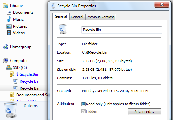Toggle the Hidden attribute checkbox
The width and height of the screenshot is (173, 120).
83,111
